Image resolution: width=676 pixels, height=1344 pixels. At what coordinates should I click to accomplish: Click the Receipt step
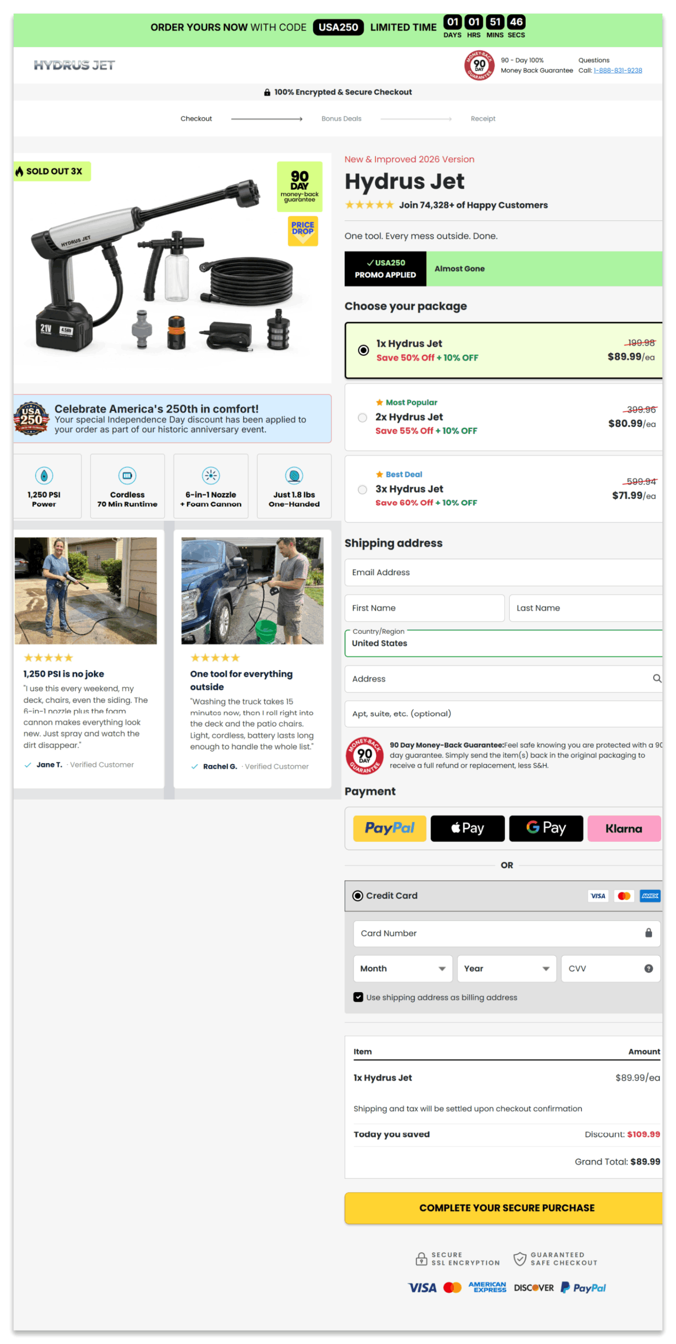click(483, 119)
